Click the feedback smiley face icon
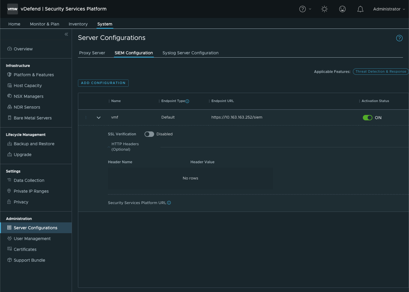This screenshot has height=292, width=409. coord(342,9)
